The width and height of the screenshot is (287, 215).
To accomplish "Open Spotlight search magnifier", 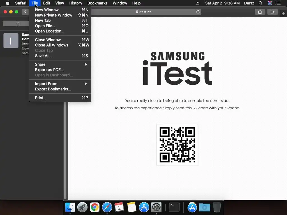I will point(261,3).
